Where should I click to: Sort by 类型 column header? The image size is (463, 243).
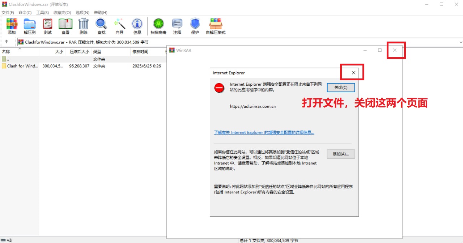[111, 52]
